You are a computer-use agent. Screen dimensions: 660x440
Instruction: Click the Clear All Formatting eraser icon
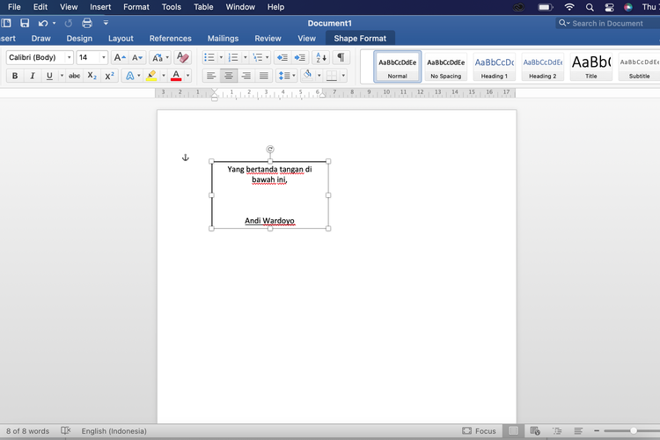183,58
